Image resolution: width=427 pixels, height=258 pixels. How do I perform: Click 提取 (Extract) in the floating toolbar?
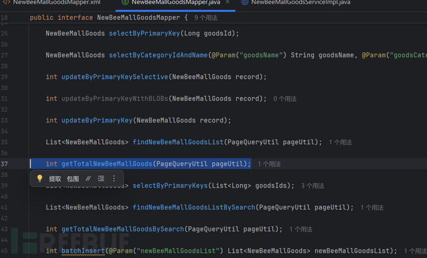click(55, 179)
